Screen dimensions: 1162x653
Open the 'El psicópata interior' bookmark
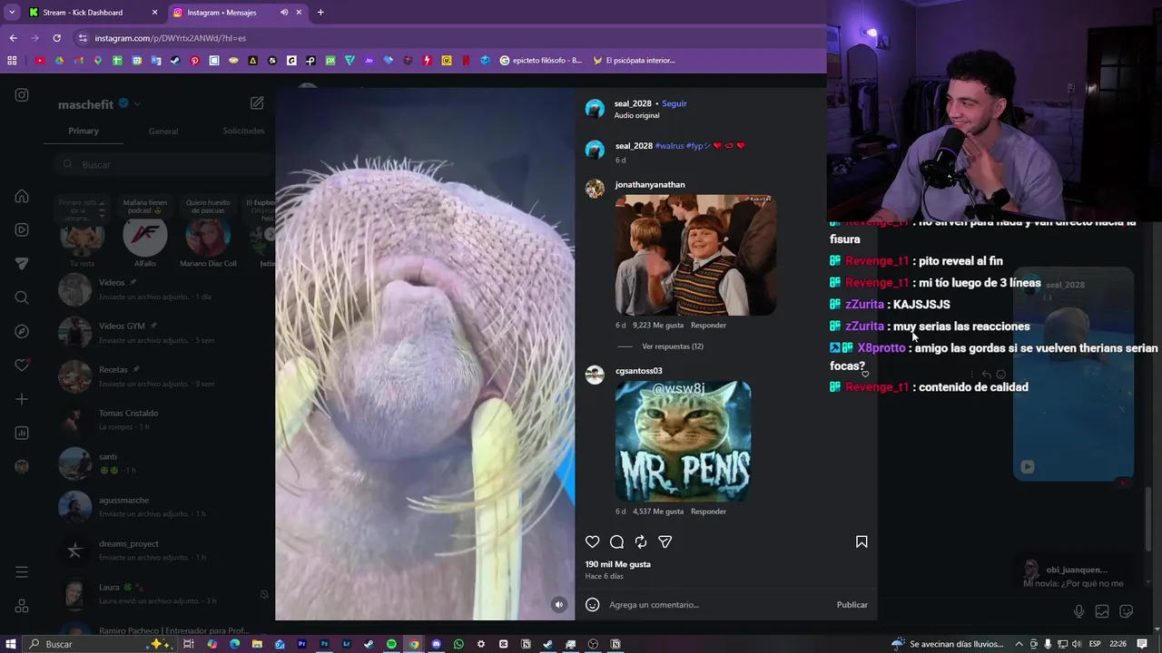pyautogui.click(x=634, y=61)
